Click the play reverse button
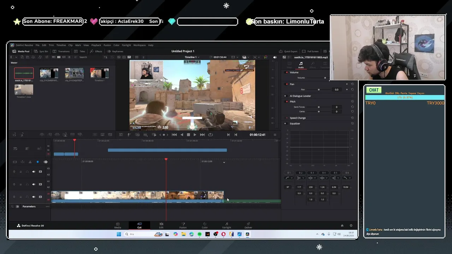 click(x=182, y=135)
